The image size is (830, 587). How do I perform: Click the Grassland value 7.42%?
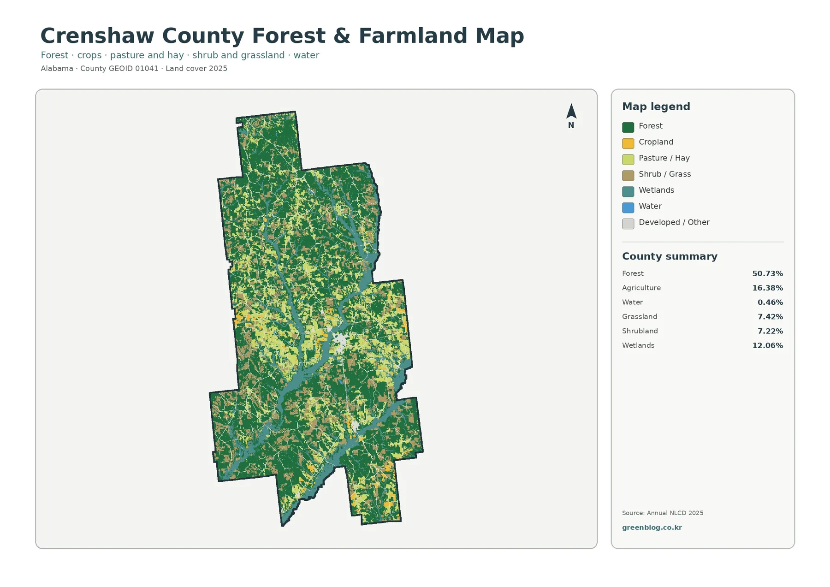pos(770,317)
